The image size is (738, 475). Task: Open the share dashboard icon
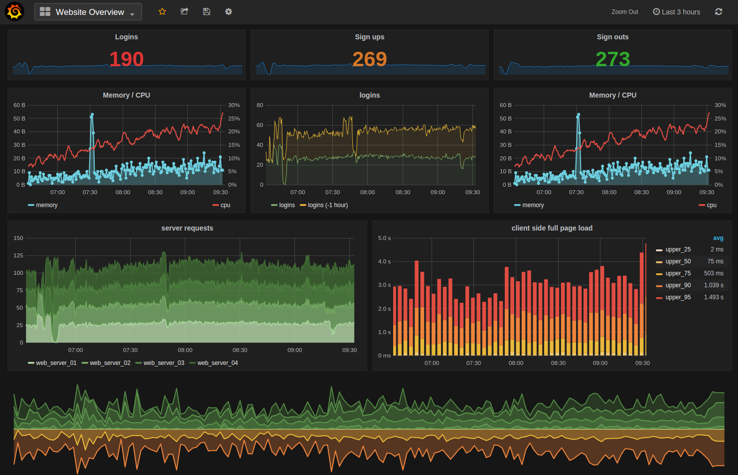pyautogui.click(x=184, y=11)
